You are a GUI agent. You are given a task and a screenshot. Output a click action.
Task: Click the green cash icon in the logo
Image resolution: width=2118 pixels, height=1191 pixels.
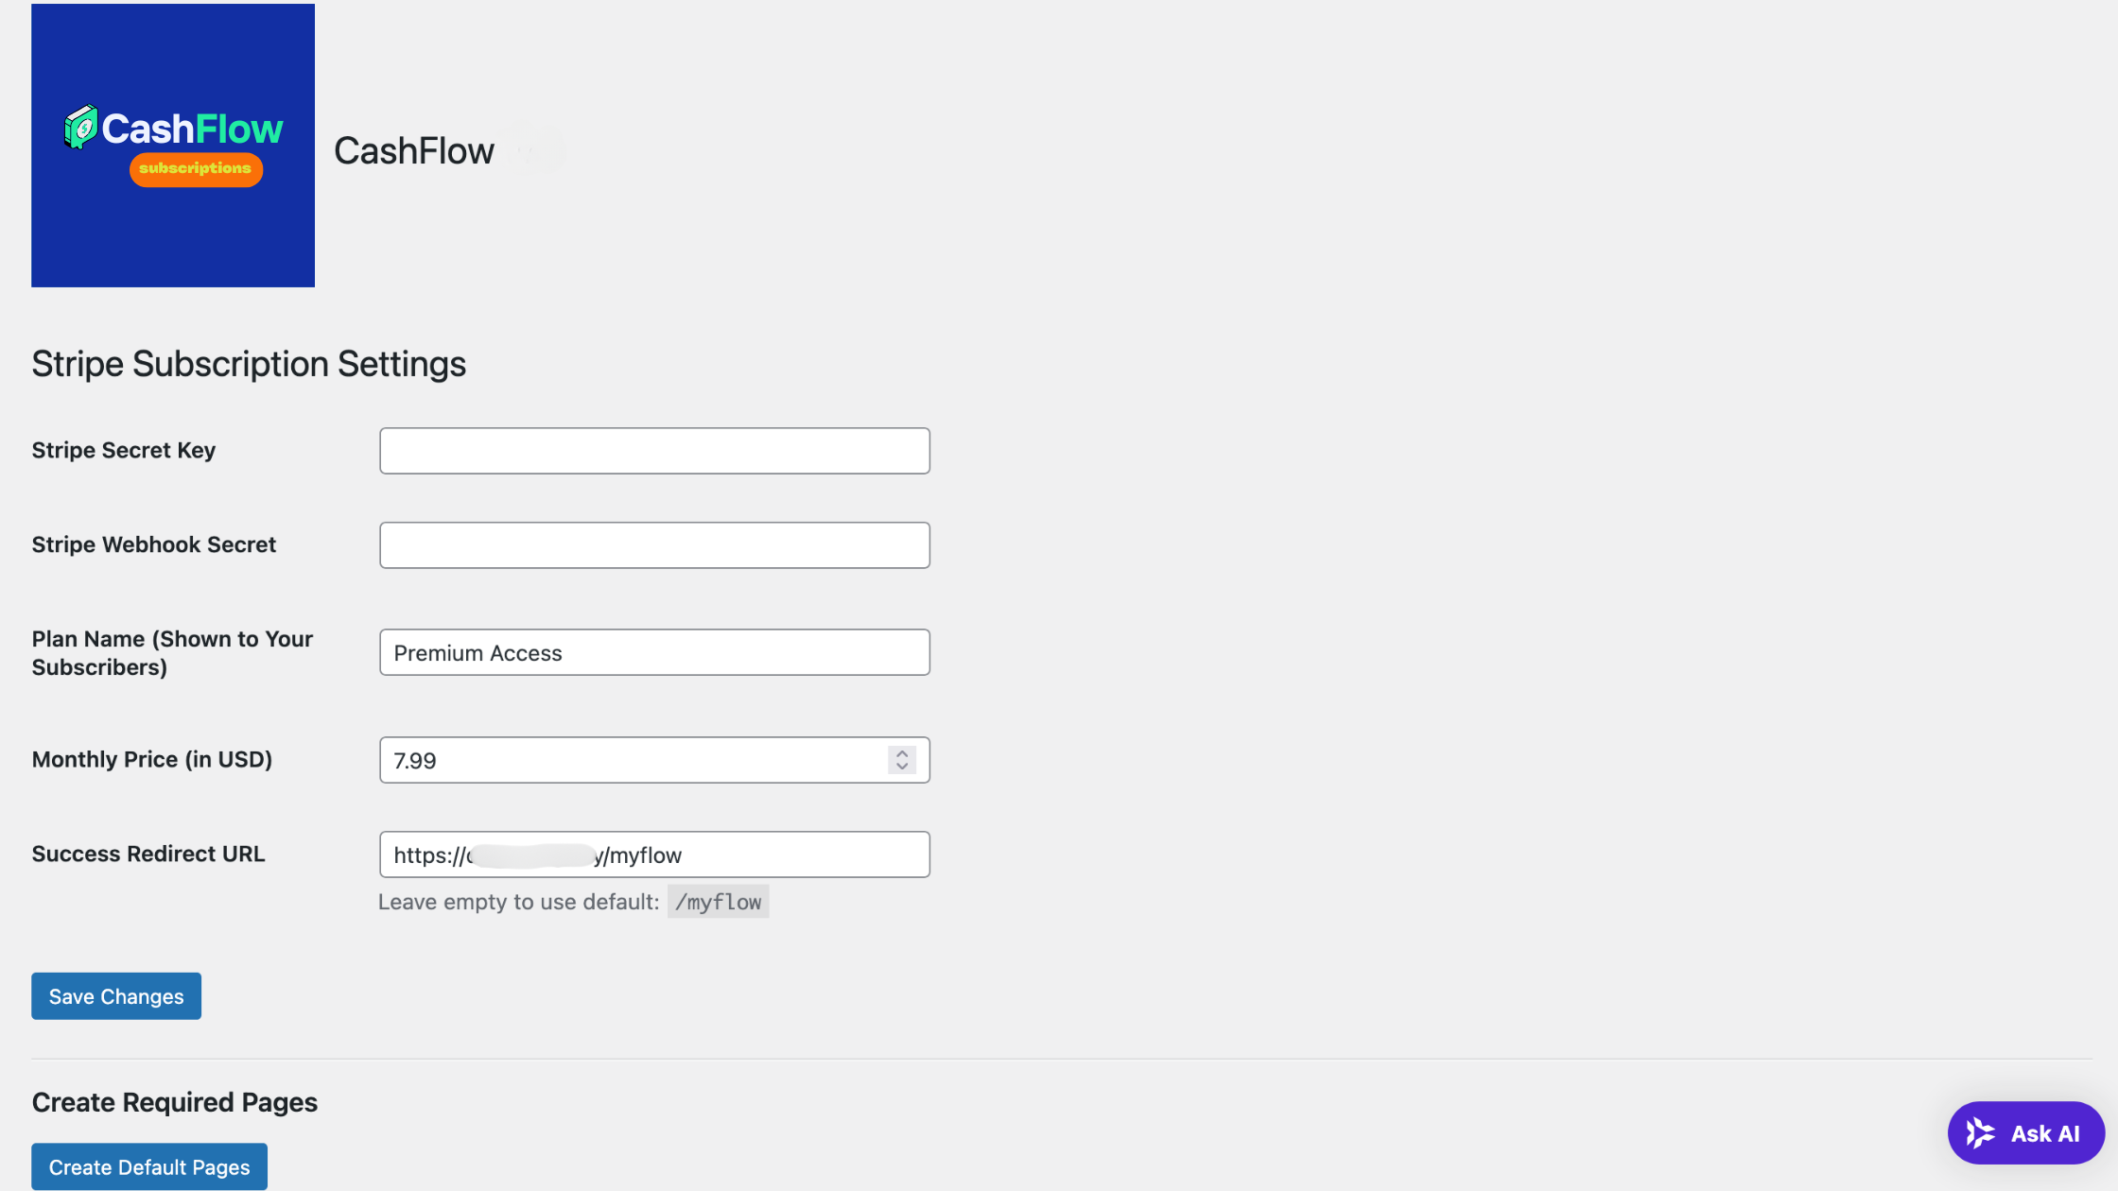(x=81, y=127)
